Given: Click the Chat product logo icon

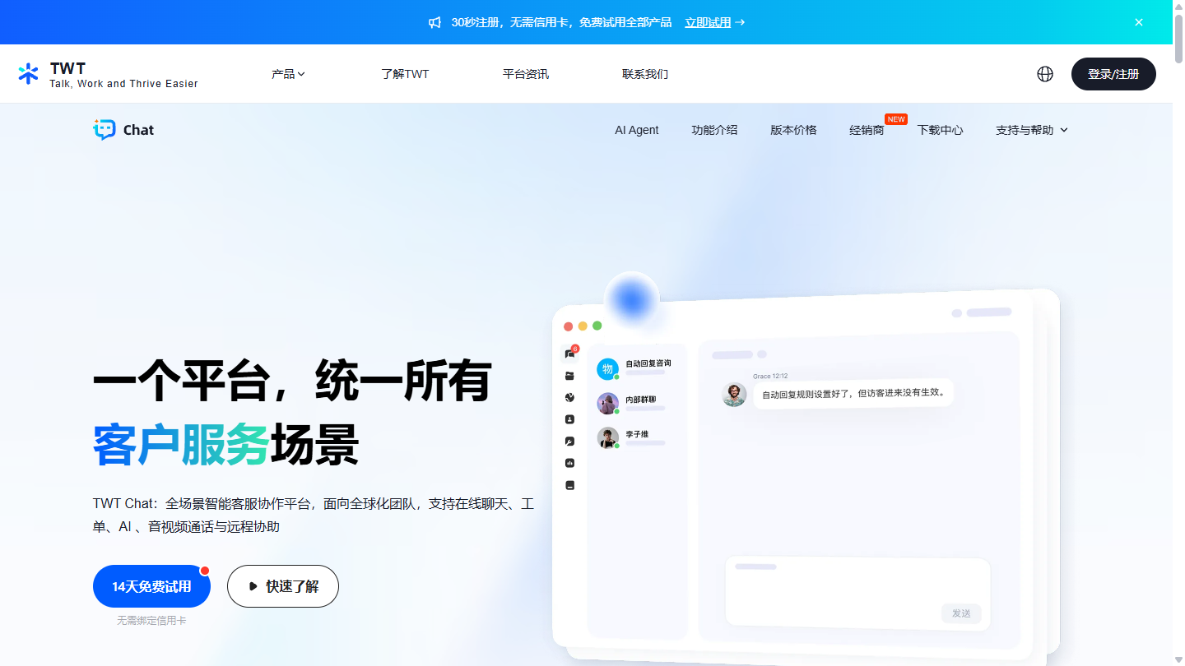Looking at the screenshot, I should pyautogui.click(x=105, y=129).
